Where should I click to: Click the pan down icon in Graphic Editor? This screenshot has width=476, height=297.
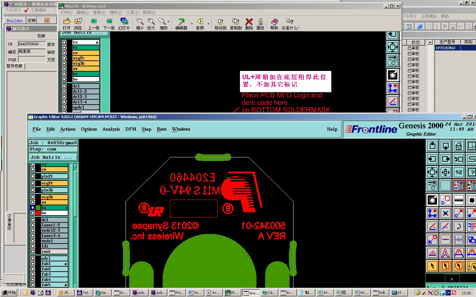point(446,146)
